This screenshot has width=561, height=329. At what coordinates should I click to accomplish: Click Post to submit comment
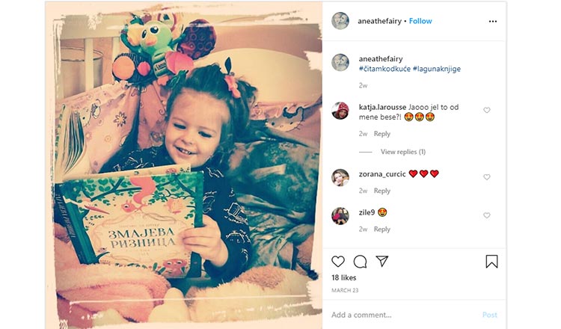click(489, 315)
